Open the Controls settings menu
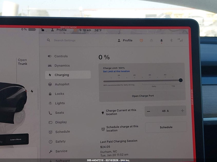Viewport: 217px width, 162px height. pos(61,56)
